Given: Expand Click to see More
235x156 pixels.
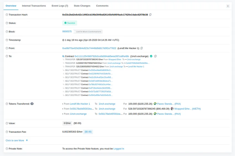Looking at the screenshot, I should coord(15,140).
